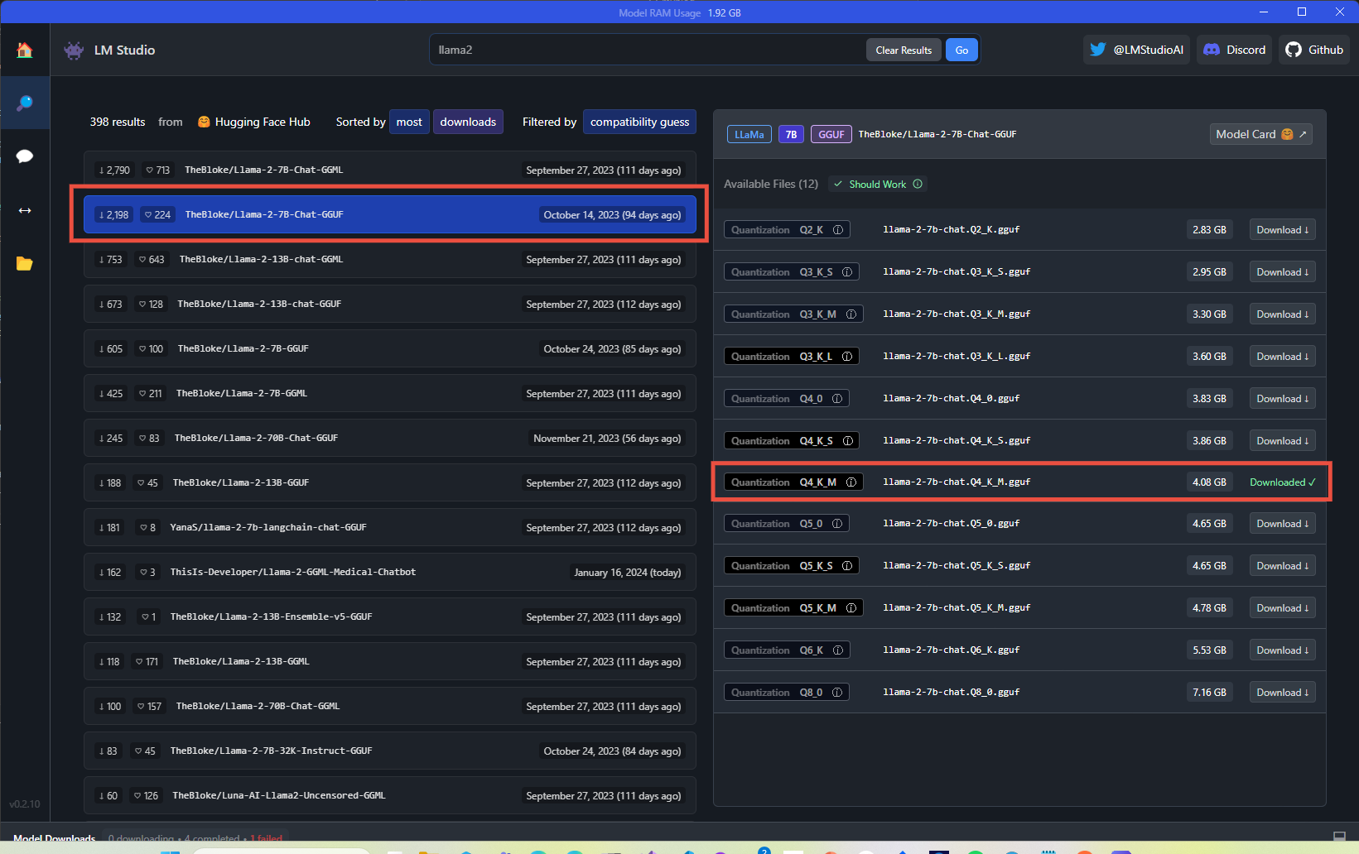Click the 7B parameter size tag

click(791, 134)
